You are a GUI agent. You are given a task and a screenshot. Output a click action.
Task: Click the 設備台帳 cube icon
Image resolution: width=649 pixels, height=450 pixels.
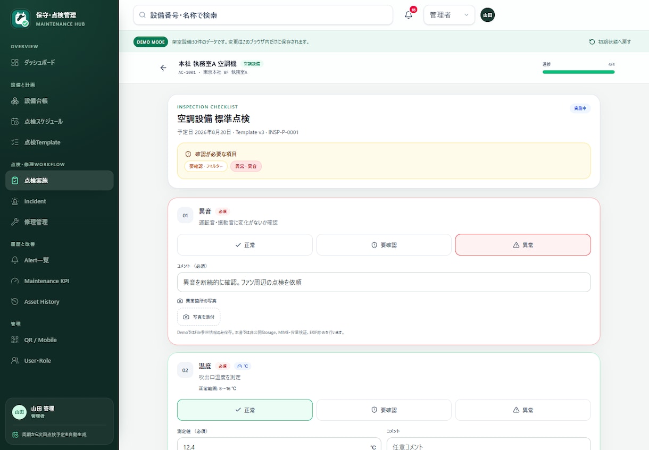tap(15, 101)
